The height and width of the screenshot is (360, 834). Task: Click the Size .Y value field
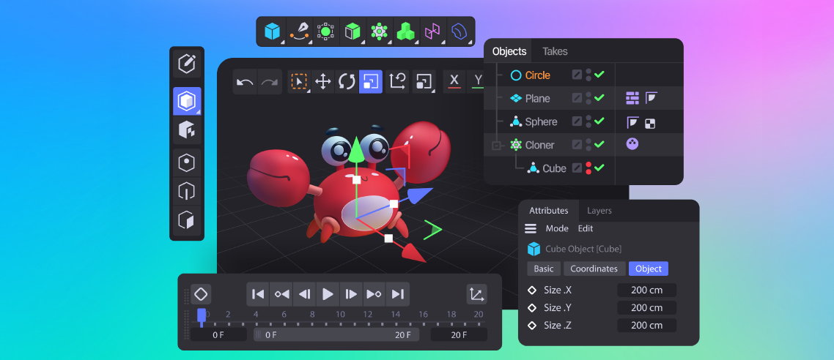(x=647, y=308)
